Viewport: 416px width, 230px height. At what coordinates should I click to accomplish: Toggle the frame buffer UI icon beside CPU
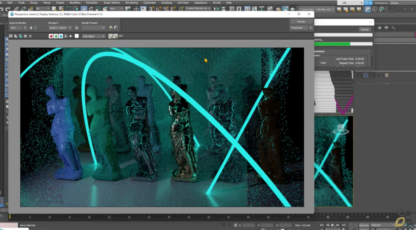point(116,36)
